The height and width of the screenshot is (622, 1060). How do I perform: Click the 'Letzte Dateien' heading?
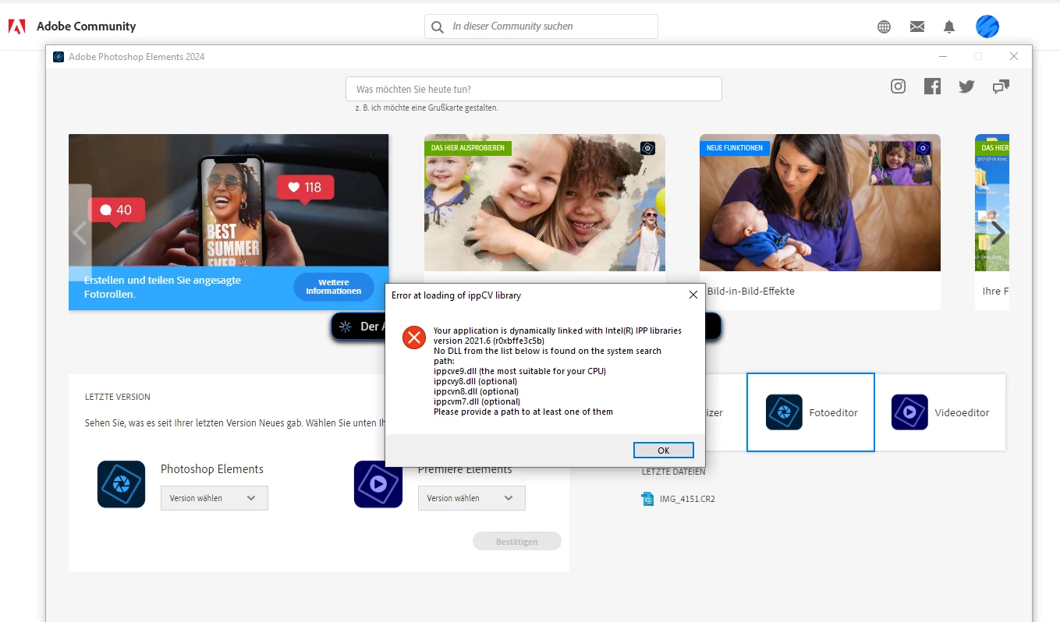coord(674,472)
